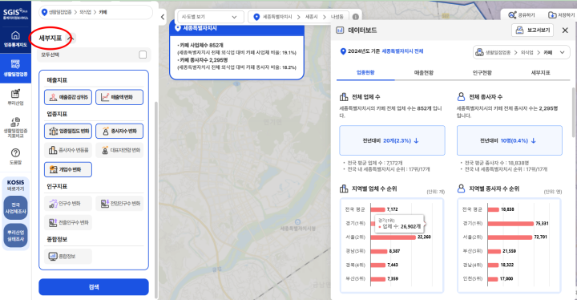Click the 지역별 종사자 수 순위 icon
The image size is (577, 300).
(461, 189)
